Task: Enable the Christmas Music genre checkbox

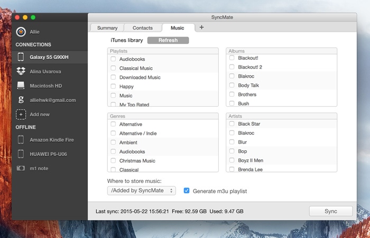Action: [113, 161]
